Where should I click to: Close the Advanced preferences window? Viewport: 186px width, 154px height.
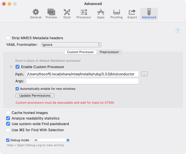coord(4,4)
